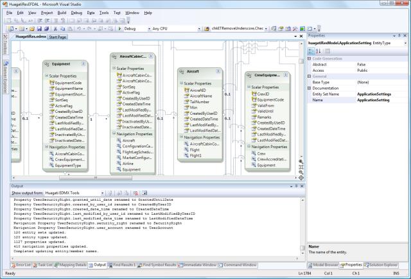This screenshot has width=411, height=279.
Task: Click the Object Browser icon in the main toolbar
Action: tap(288, 28)
